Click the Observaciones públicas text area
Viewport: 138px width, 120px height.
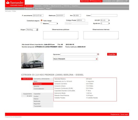coord(61,35)
